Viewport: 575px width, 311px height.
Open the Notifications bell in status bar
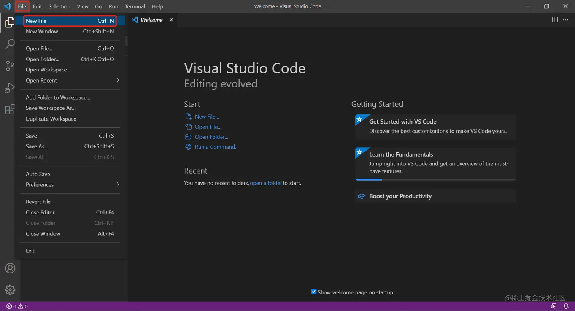(x=566, y=306)
